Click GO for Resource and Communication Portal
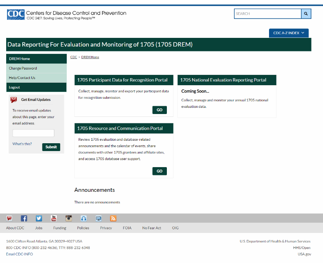The width and height of the screenshot is (323, 263). [x=159, y=171]
